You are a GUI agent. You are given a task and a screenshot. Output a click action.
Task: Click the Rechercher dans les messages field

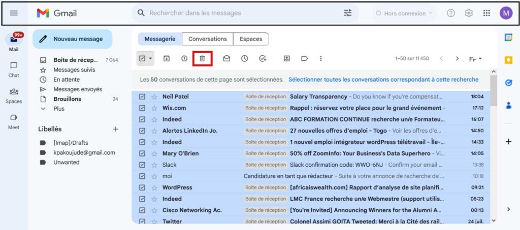point(245,13)
